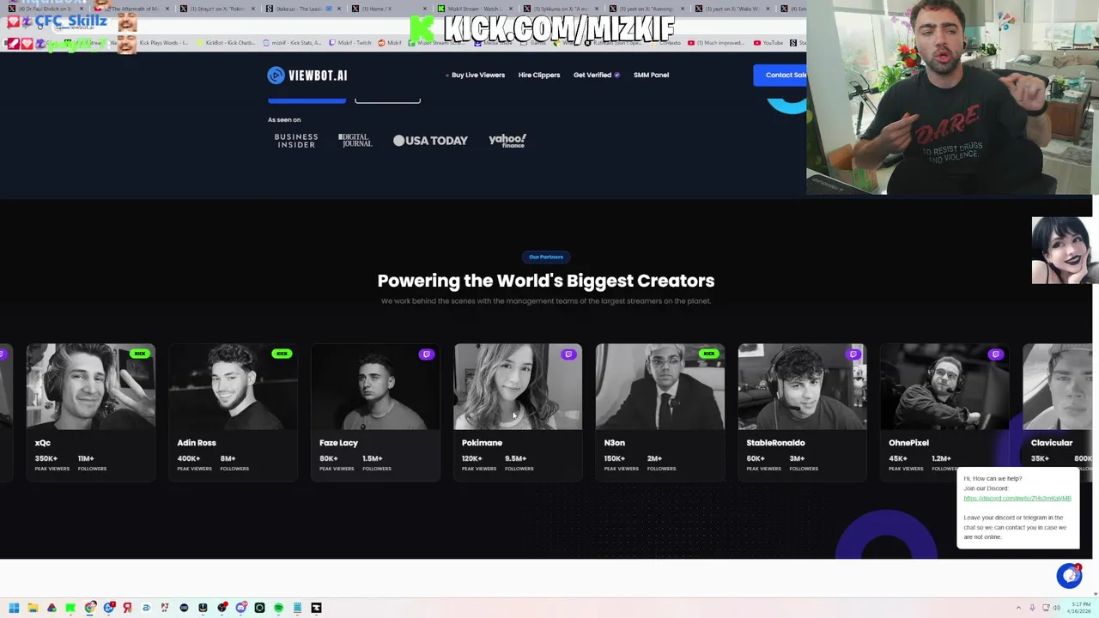Show hidden icons in the system tray
Viewport: 1099px width, 618px height.
1019,608
